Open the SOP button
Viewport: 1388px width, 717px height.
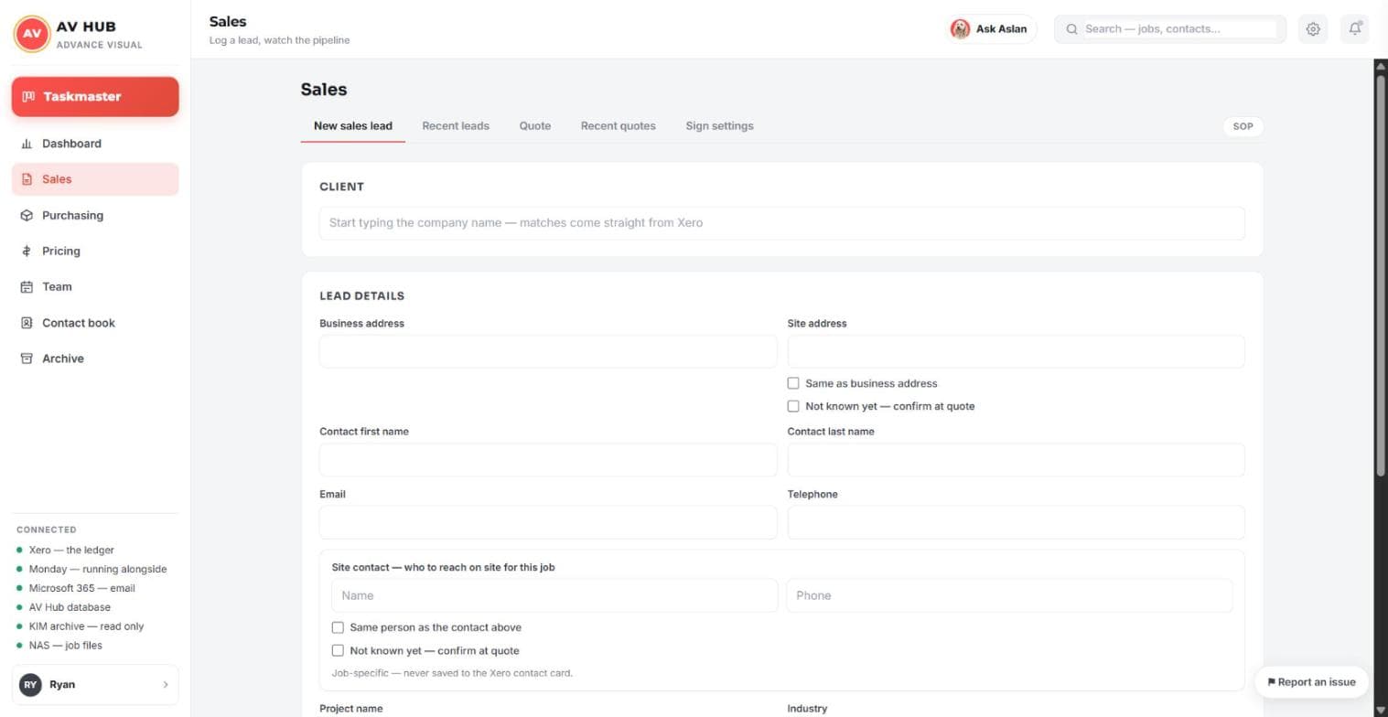(x=1243, y=126)
